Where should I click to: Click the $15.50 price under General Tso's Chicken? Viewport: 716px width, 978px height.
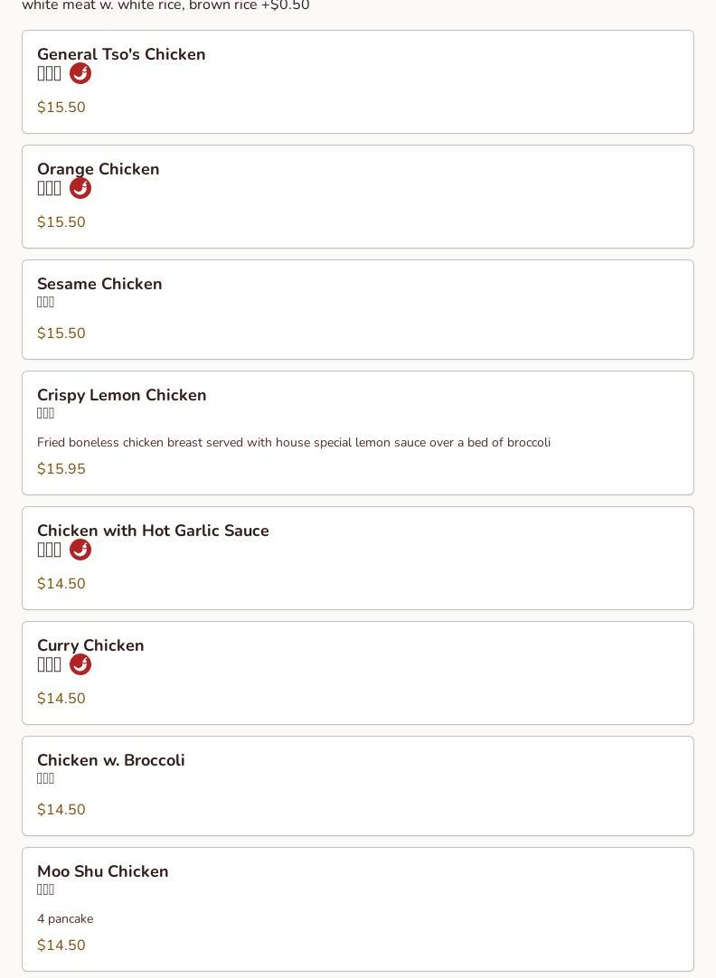coord(61,108)
